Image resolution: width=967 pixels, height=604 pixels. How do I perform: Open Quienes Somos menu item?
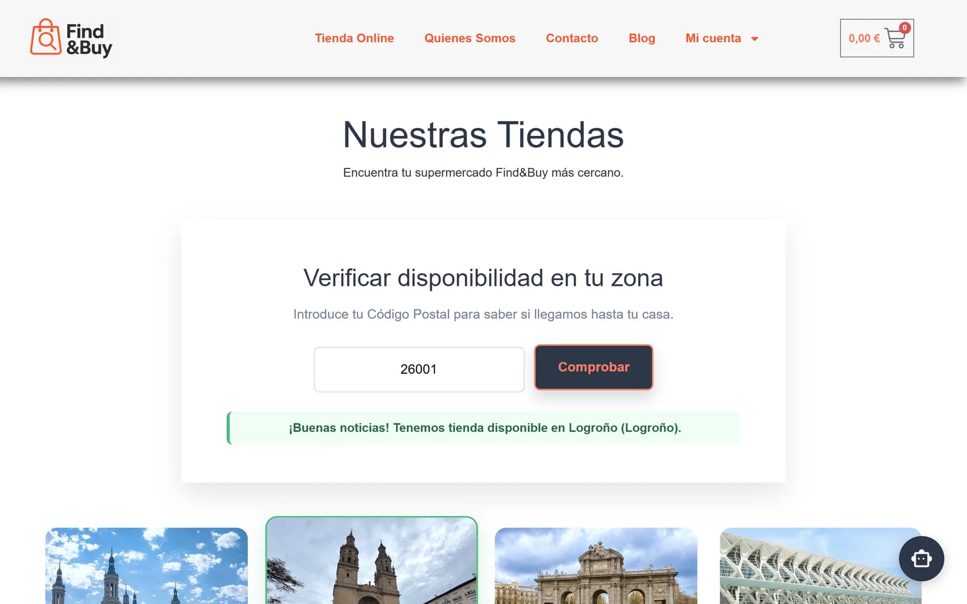tap(469, 38)
